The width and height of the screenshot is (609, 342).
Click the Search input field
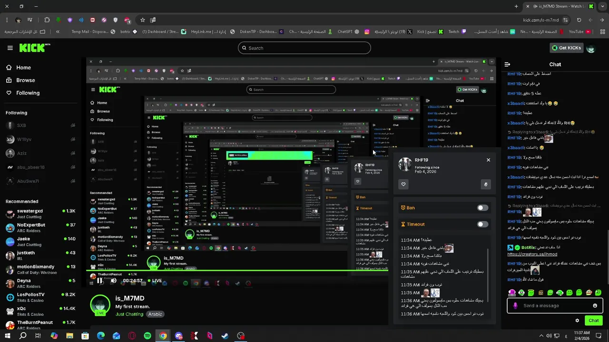(x=304, y=48)
